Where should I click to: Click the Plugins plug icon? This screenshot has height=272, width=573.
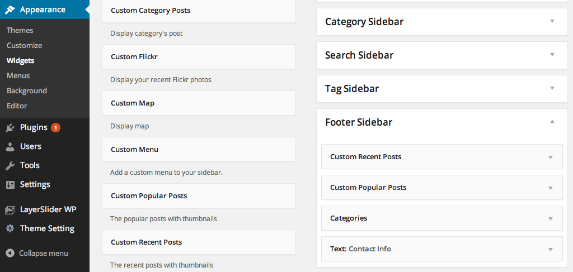[10, 127]
